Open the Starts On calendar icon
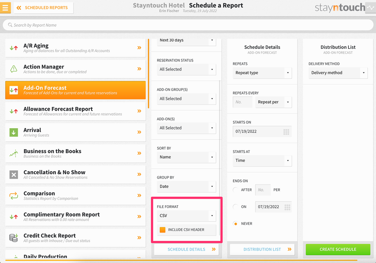Viewport: 376px width, 263px height. click(x=286, y=132)
